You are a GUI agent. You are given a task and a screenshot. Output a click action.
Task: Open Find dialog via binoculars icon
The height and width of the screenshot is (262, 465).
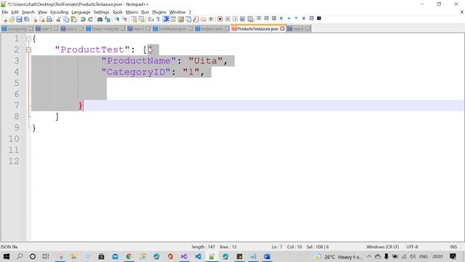click(100, 20)
